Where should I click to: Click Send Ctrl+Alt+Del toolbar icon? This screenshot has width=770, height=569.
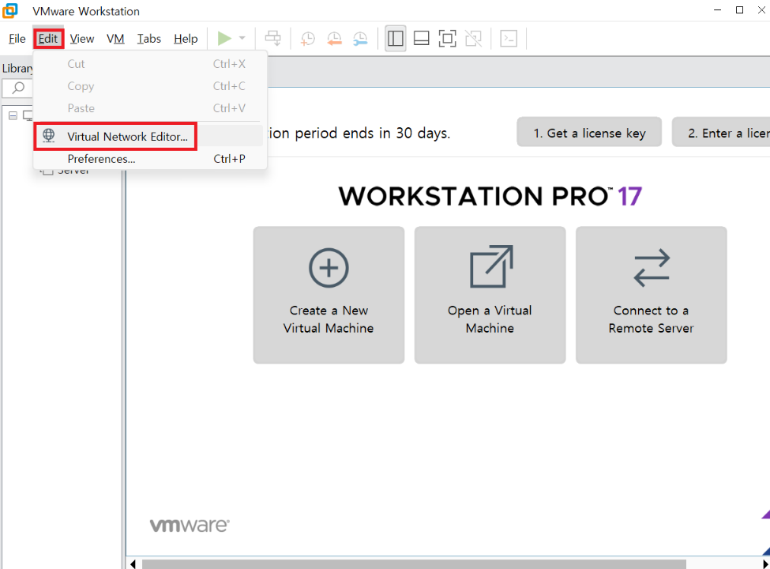273,38
